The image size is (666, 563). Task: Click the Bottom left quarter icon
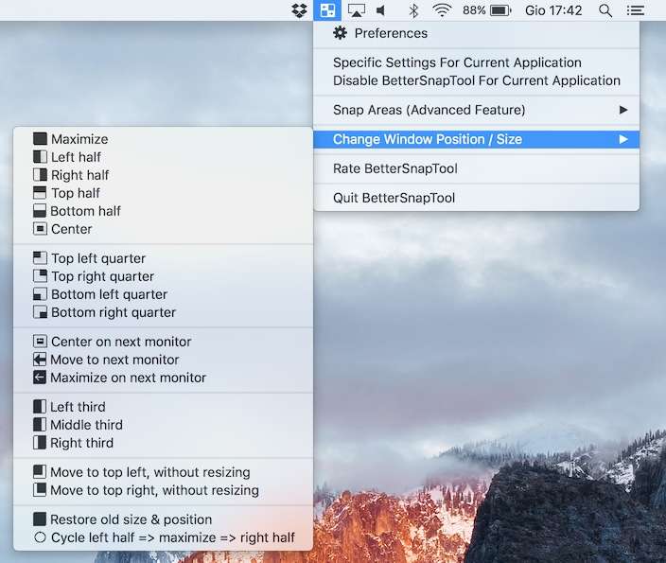40,294
